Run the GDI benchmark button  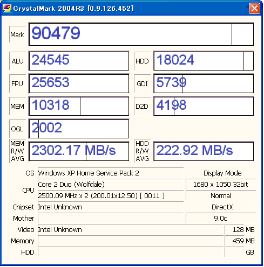point(142,83)
